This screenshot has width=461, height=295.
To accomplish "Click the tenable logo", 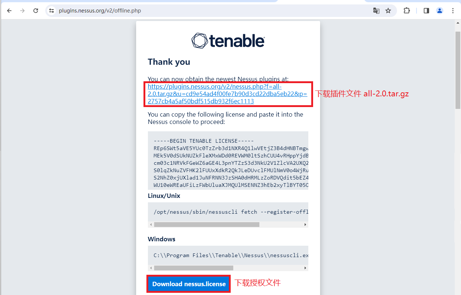I will (x=228, y=40).
